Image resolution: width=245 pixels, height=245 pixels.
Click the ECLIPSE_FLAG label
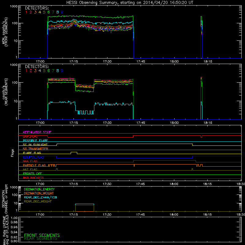(x=33, y=157)
